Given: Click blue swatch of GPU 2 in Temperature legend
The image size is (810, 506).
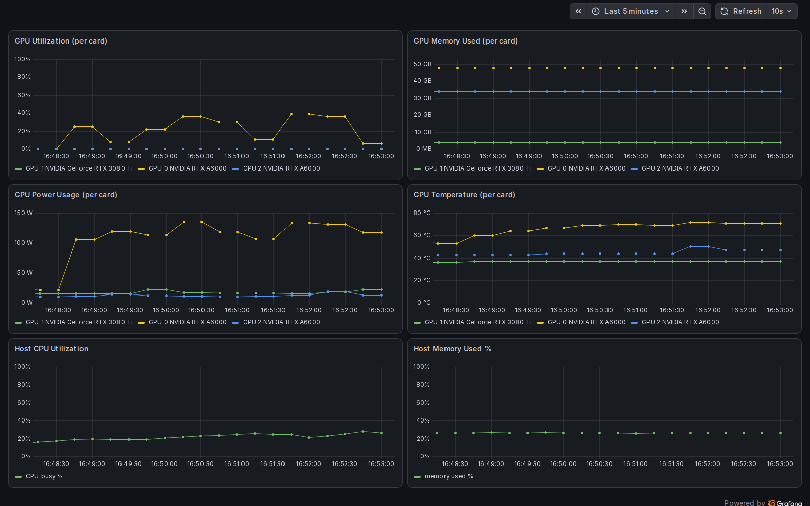Looking at the screenshot, I should pyautogui.click(x=634, y=323).
